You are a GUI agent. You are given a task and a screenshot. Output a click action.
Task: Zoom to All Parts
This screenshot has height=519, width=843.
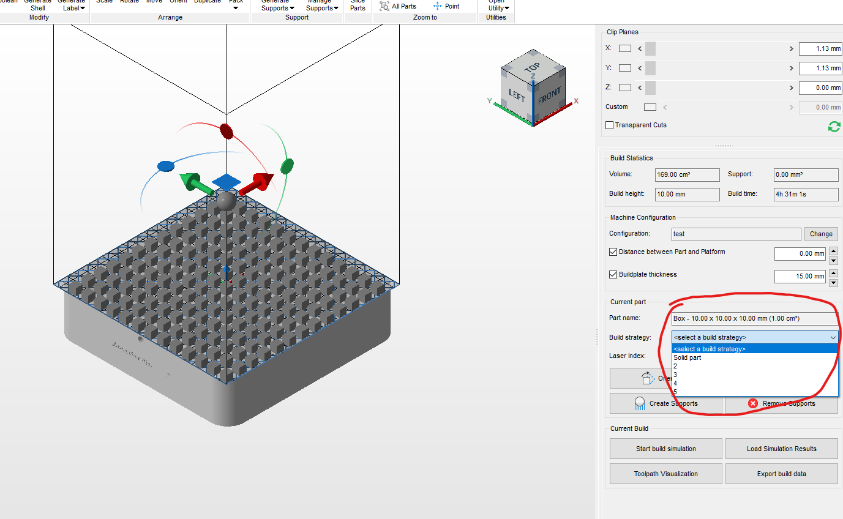point(398,6)
